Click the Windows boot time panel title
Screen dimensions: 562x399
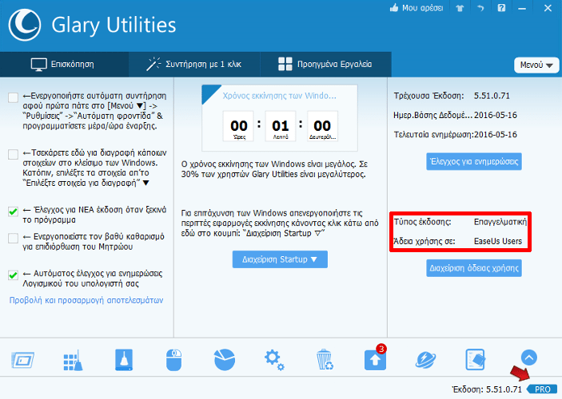point(279,96)
